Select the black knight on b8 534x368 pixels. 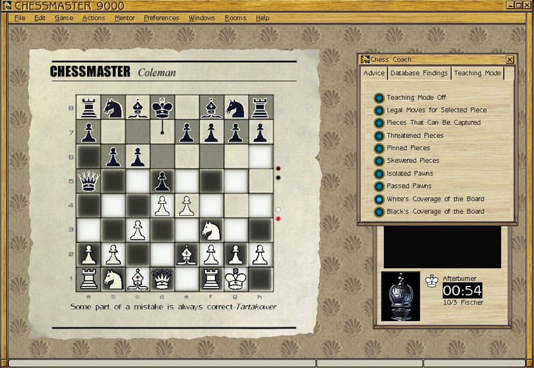(x=113, y=108)
